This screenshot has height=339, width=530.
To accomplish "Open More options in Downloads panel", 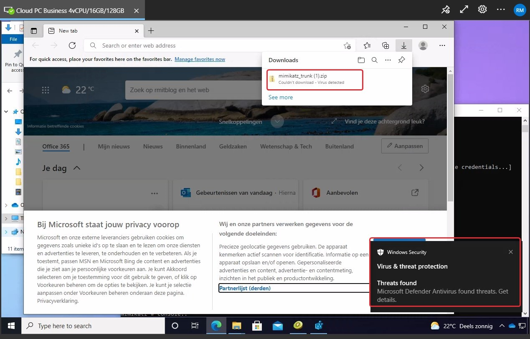I will [388, 60].
